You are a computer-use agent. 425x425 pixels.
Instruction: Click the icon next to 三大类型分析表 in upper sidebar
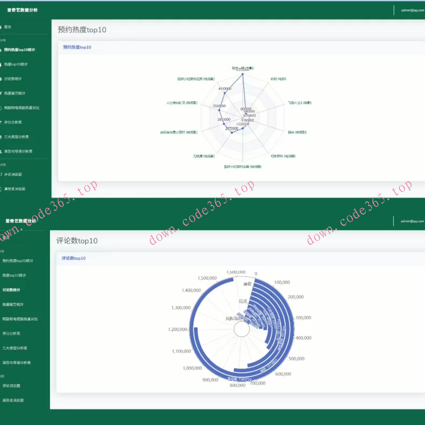[x=2, y=137]
